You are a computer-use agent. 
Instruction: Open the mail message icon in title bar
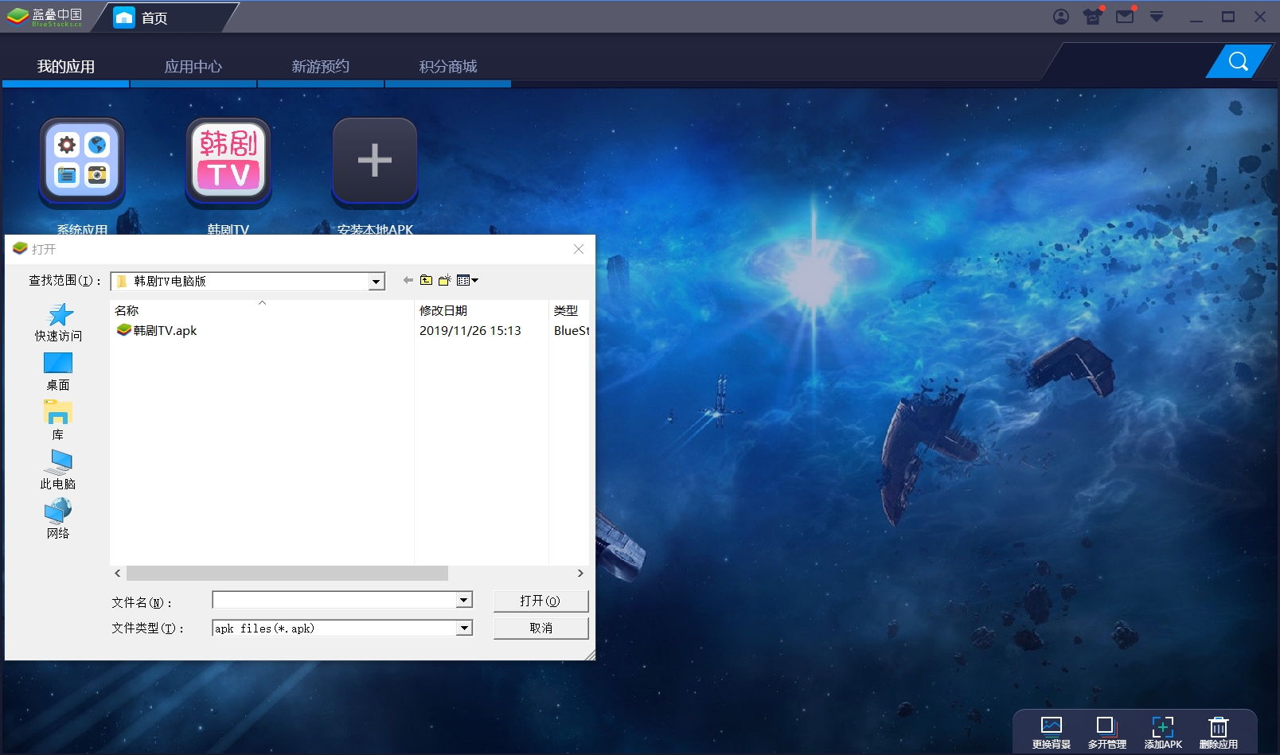[x=1124, y=17]
